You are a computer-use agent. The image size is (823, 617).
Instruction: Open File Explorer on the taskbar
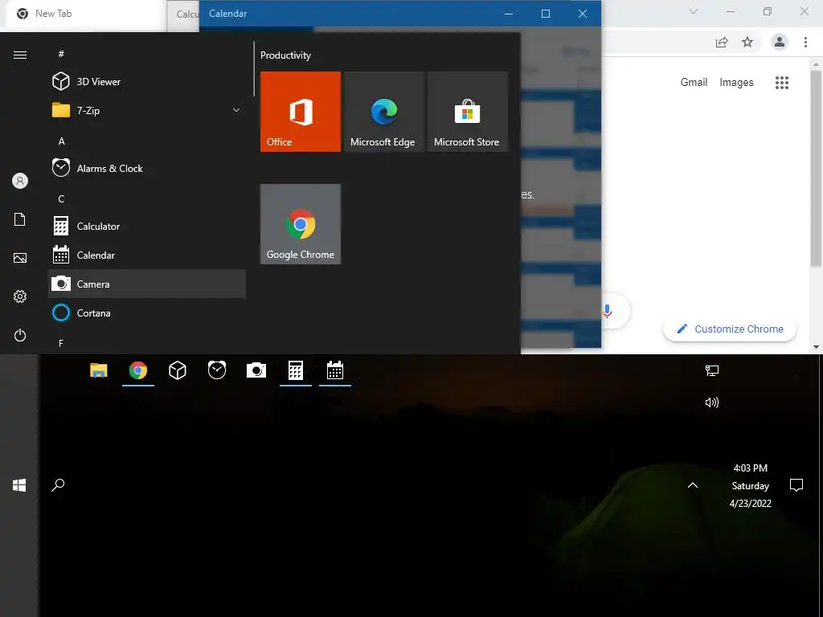coord(99,370)
